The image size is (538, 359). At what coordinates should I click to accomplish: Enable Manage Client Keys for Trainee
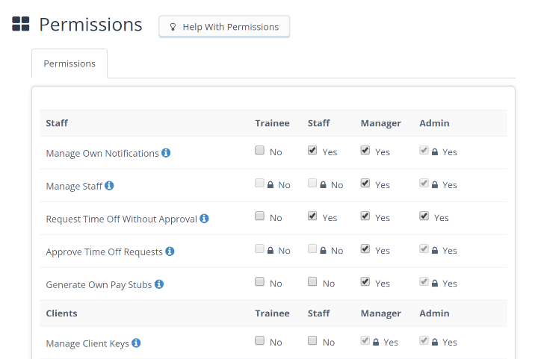click(x=260, y=340)
